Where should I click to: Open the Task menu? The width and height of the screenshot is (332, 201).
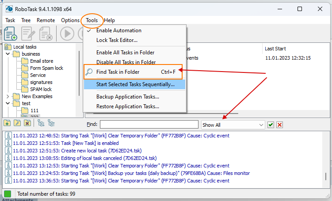tap(10, 20)
